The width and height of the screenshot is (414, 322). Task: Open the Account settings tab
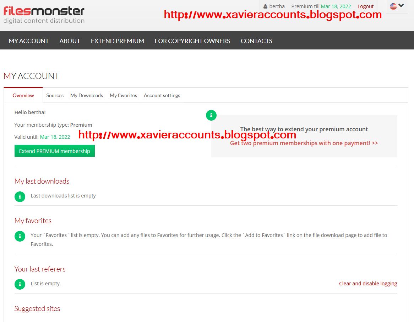tap(162, 95)
